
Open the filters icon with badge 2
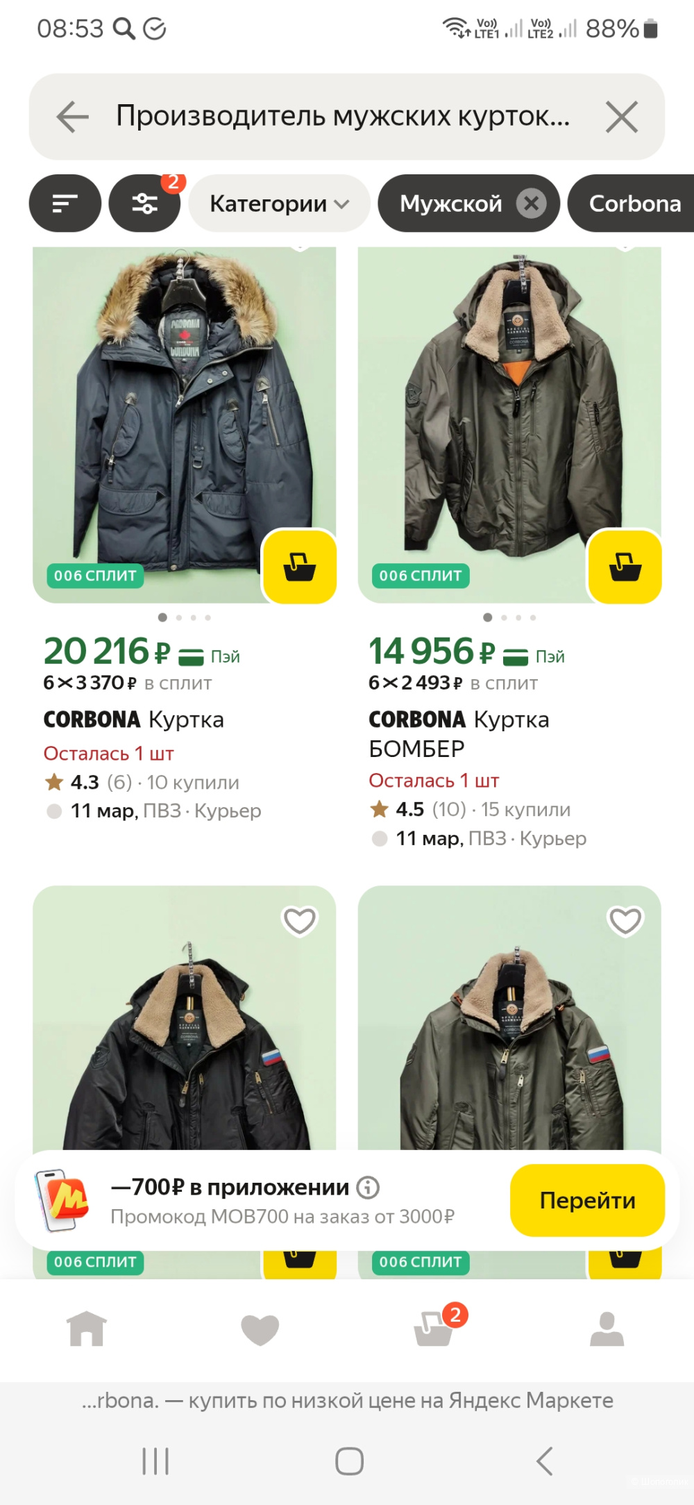tap(144, 203)
